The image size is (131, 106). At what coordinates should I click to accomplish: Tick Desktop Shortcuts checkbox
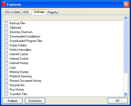tap(6, 32)
